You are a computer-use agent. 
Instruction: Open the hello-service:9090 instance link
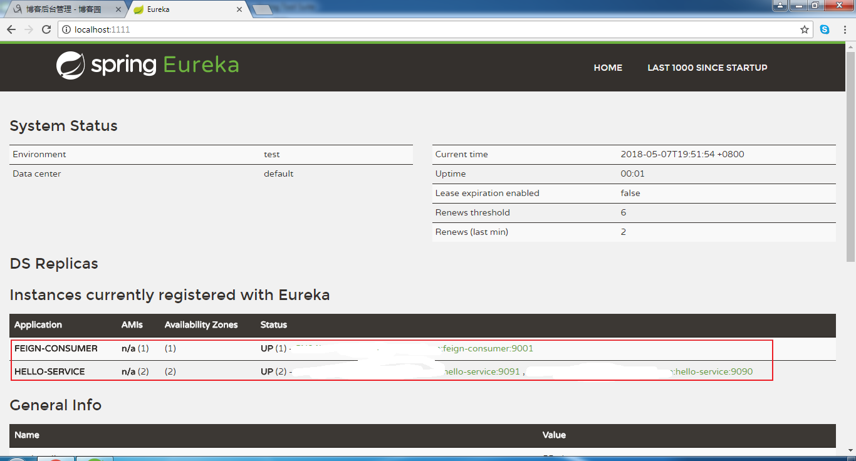click(x=713, y=371)
